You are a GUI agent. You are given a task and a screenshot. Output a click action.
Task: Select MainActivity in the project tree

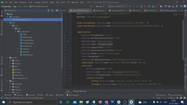(x=27, y=37)
